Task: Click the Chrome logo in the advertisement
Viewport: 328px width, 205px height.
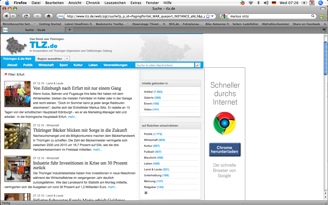Action: coord(224,123)
